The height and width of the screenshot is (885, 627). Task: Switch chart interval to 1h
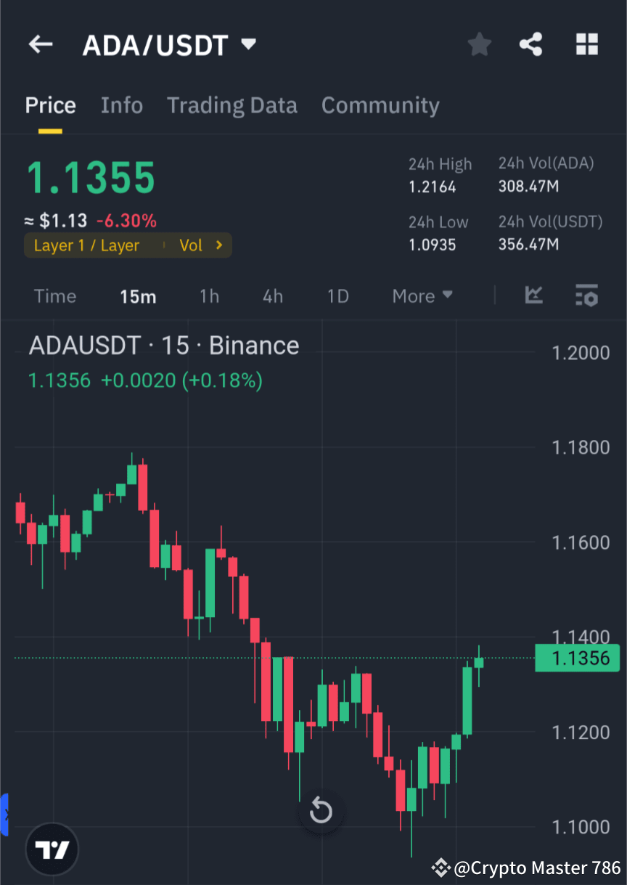[x=209, y=295]
